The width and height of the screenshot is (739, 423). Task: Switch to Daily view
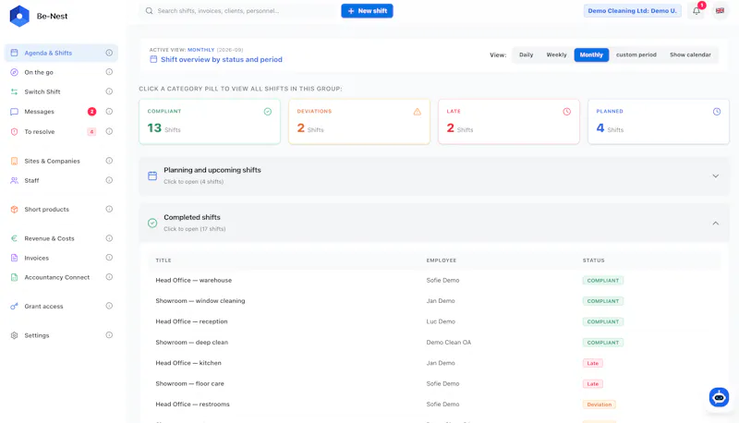pos(526,54)
